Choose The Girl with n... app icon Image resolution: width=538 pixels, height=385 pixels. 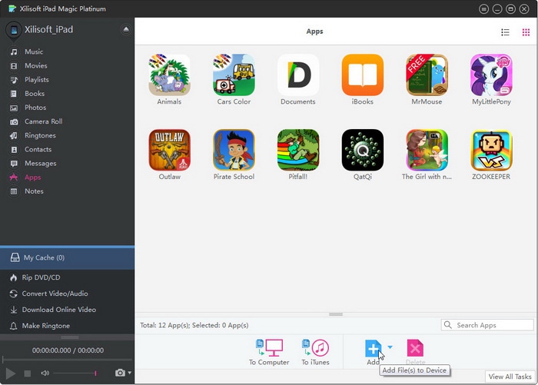(427, 150)
